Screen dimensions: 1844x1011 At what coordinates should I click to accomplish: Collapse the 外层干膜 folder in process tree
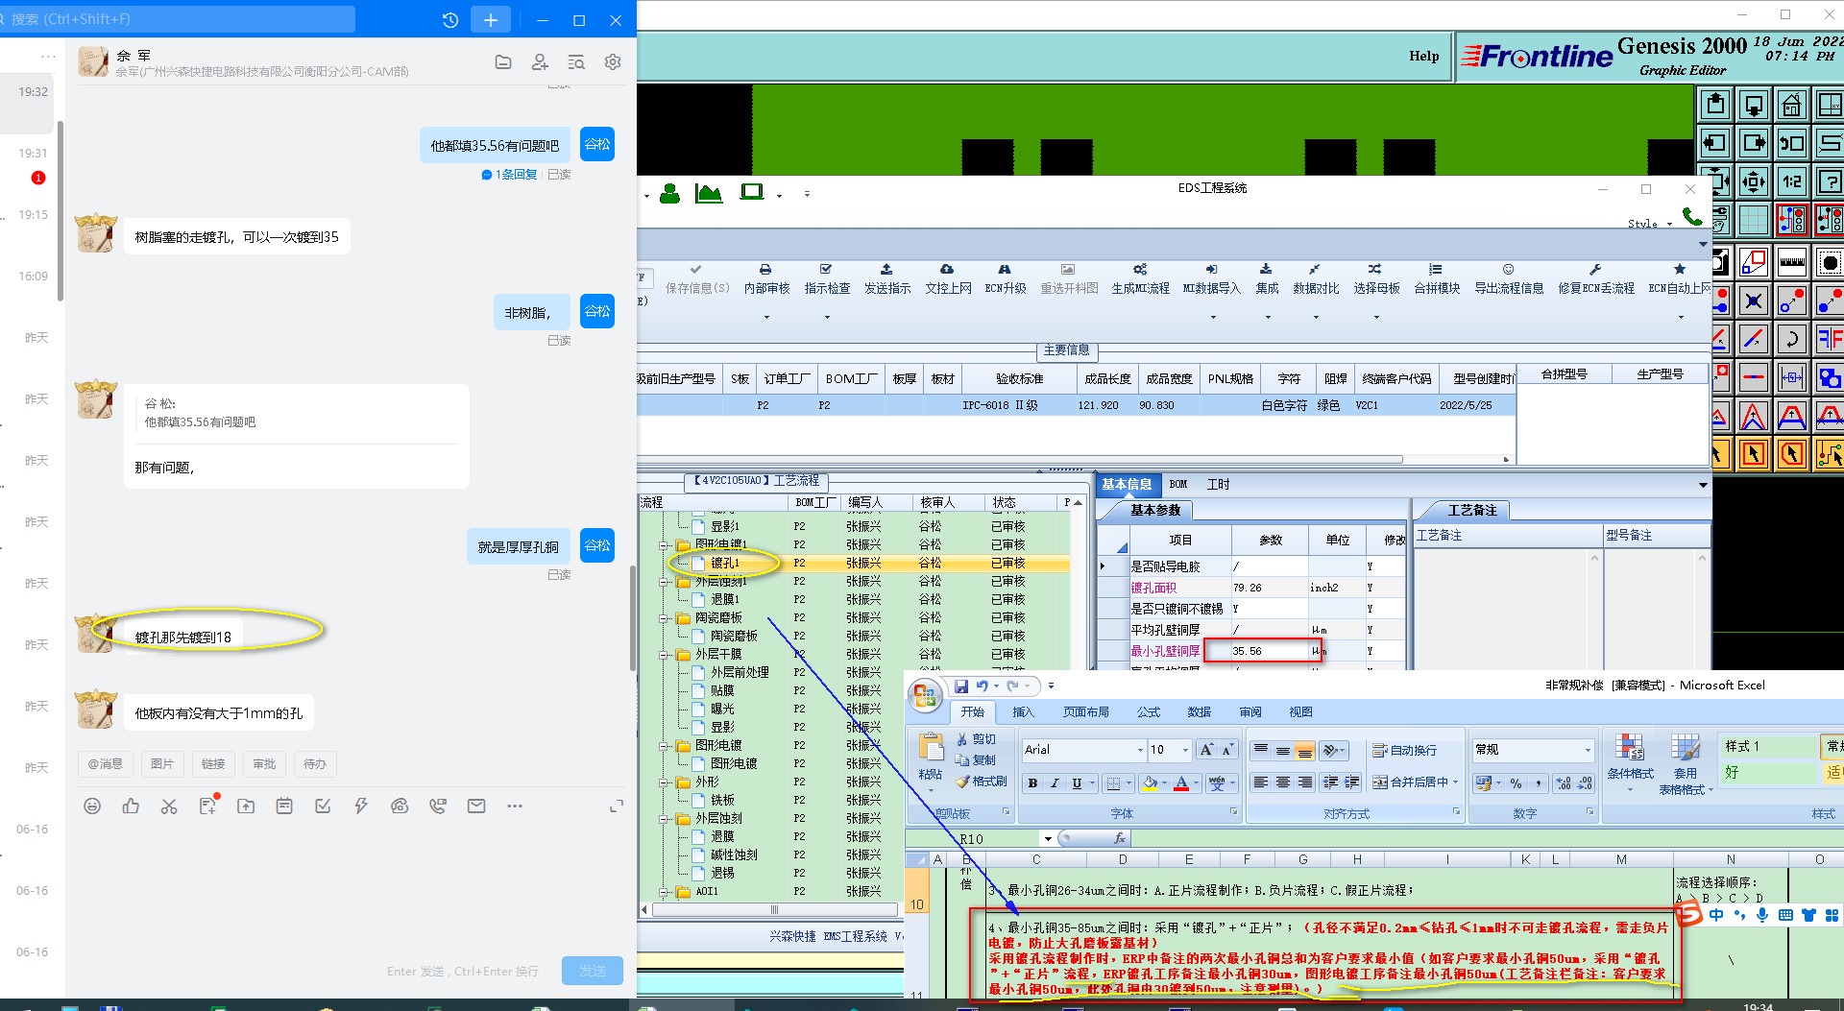[664, 655]
